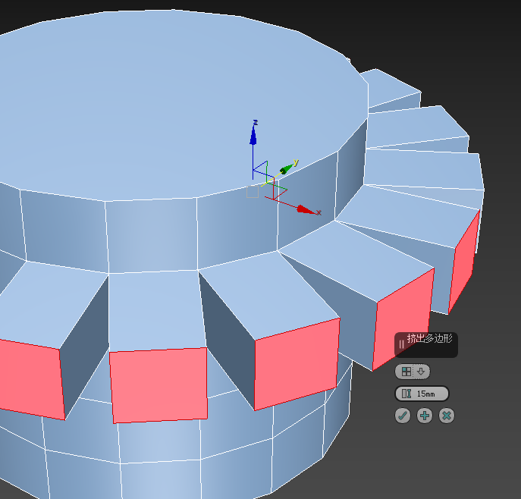Open the extrusion type dropdown arrow

[422, 372]
